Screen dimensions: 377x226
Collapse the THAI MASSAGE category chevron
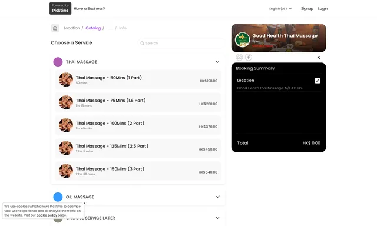point(217,62)
